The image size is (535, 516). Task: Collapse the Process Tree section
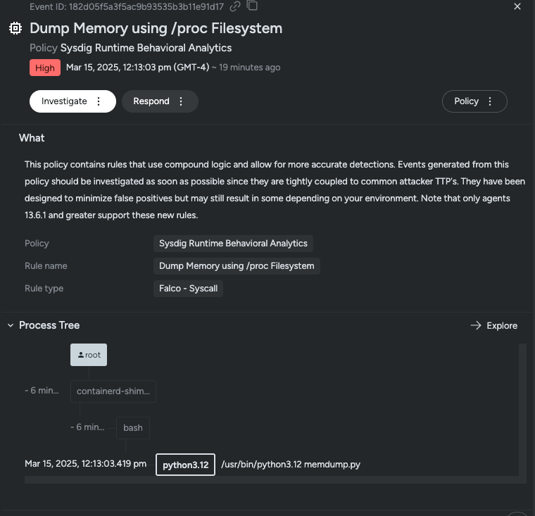[11, 325]
